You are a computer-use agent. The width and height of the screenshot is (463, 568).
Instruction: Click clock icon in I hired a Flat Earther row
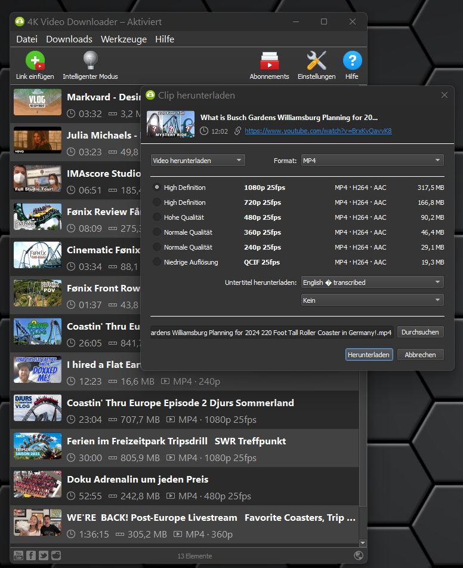coord(72,381)
